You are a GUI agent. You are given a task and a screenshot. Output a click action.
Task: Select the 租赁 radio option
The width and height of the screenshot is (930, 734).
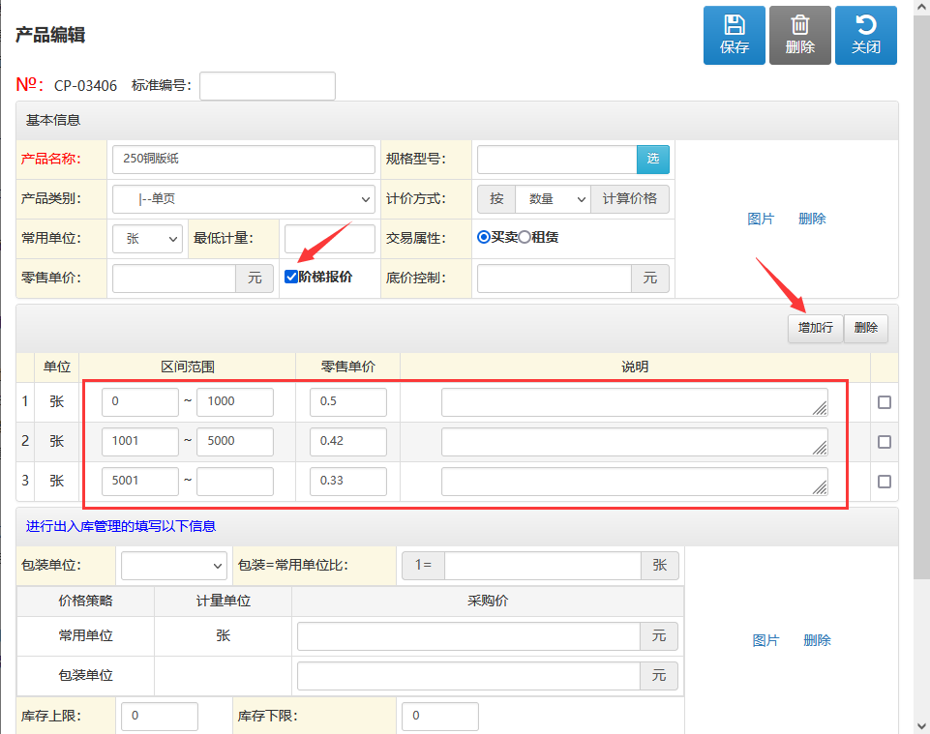525,237
